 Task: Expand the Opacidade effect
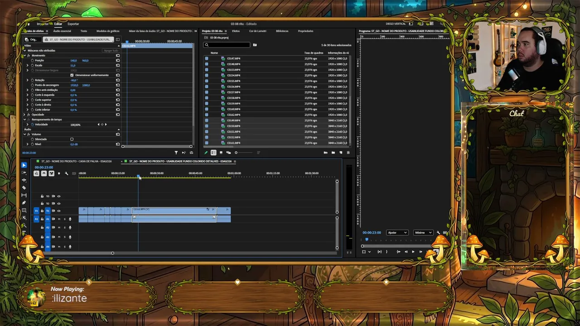pyautogui.click(x=24, y=115)
